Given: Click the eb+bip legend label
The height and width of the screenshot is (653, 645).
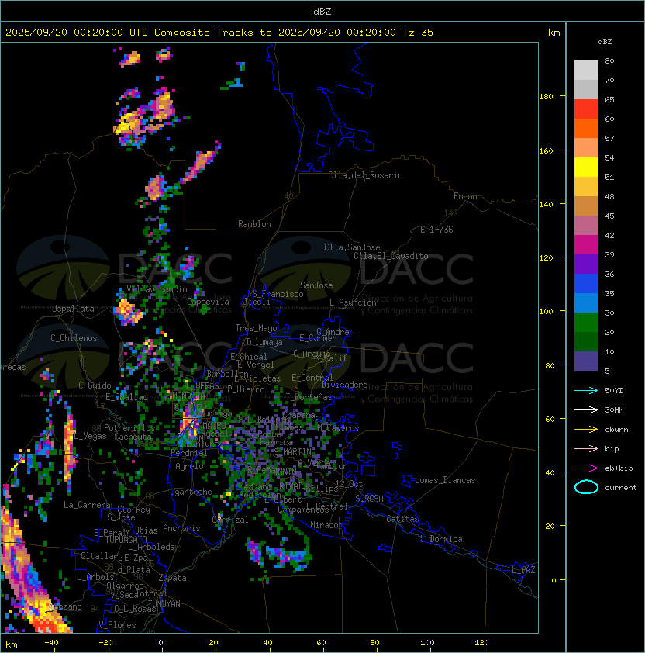Looking at the screenshot, I should click(619, 468).
